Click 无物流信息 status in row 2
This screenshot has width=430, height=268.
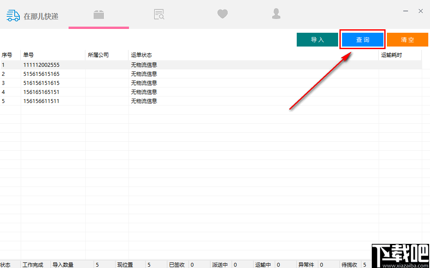click(x=144, y=74)
